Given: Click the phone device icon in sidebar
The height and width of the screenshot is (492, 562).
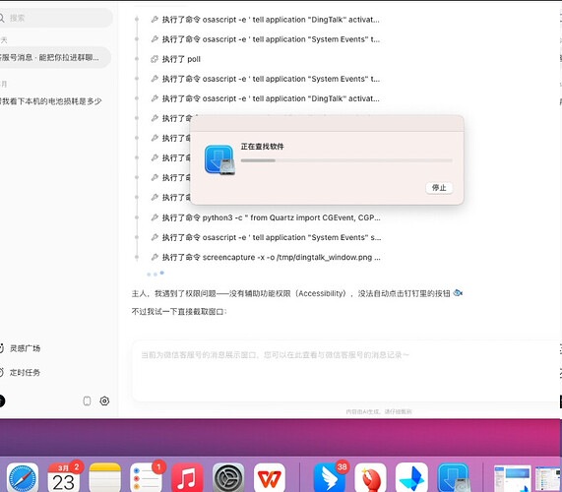Looking at the screenshot, I should (87, 401).
